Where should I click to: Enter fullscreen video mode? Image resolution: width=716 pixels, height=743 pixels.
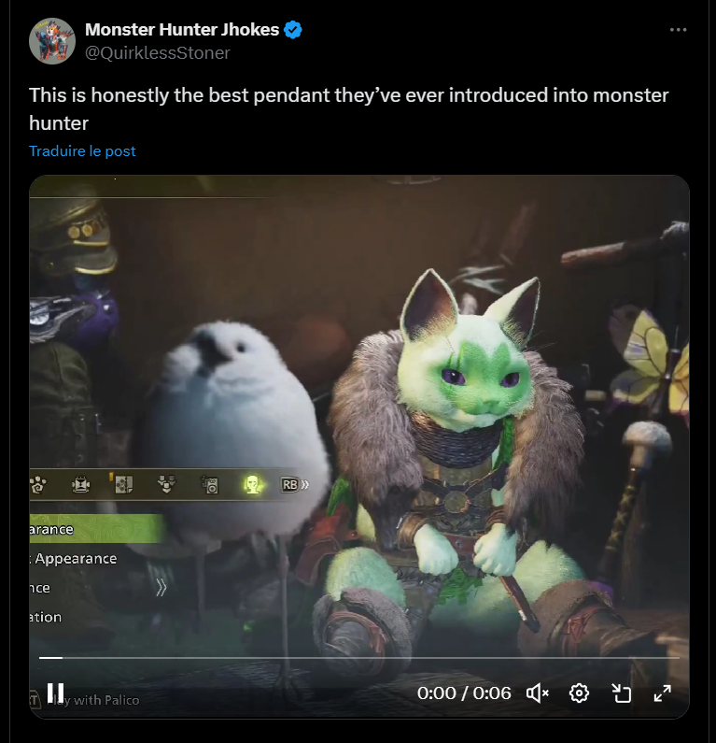point(663,693)
